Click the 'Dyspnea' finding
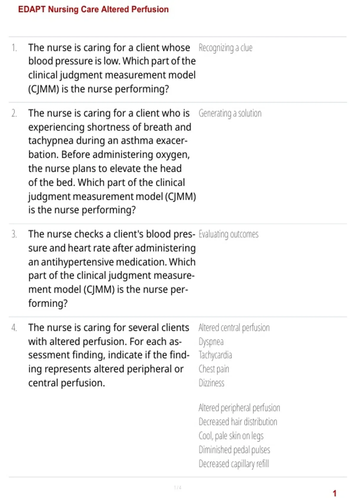 (211, 342)
